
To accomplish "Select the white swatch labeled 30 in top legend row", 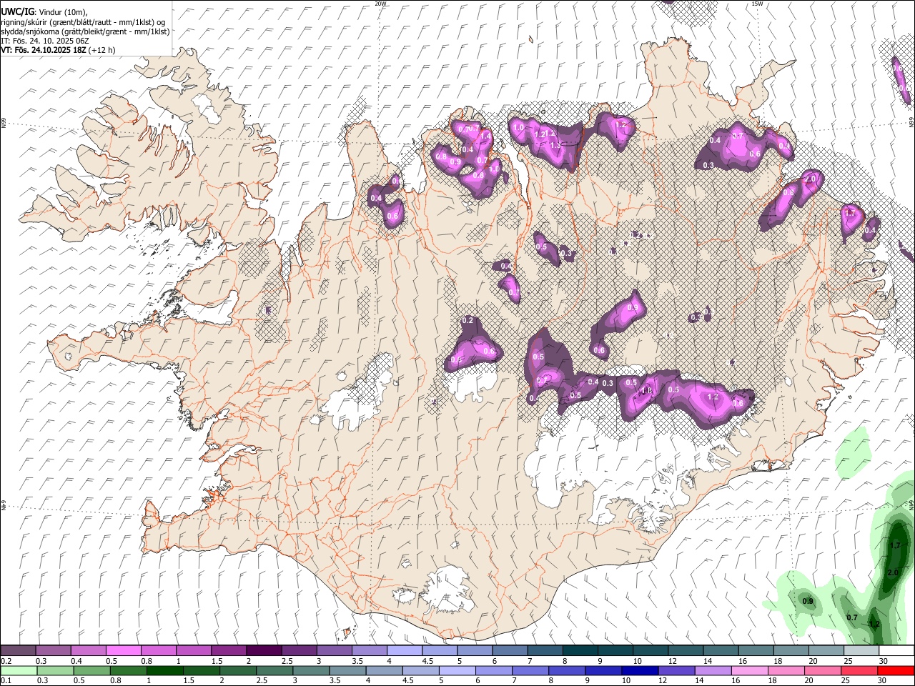I will tap(896, 651).
